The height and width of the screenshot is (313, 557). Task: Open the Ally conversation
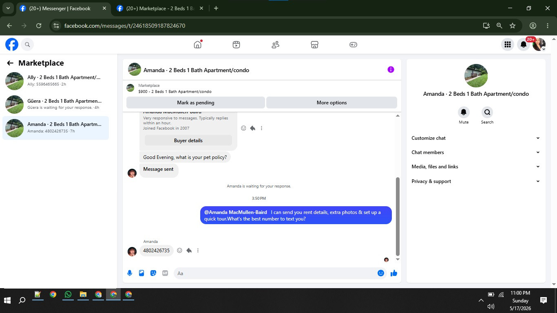click(56, 81)
